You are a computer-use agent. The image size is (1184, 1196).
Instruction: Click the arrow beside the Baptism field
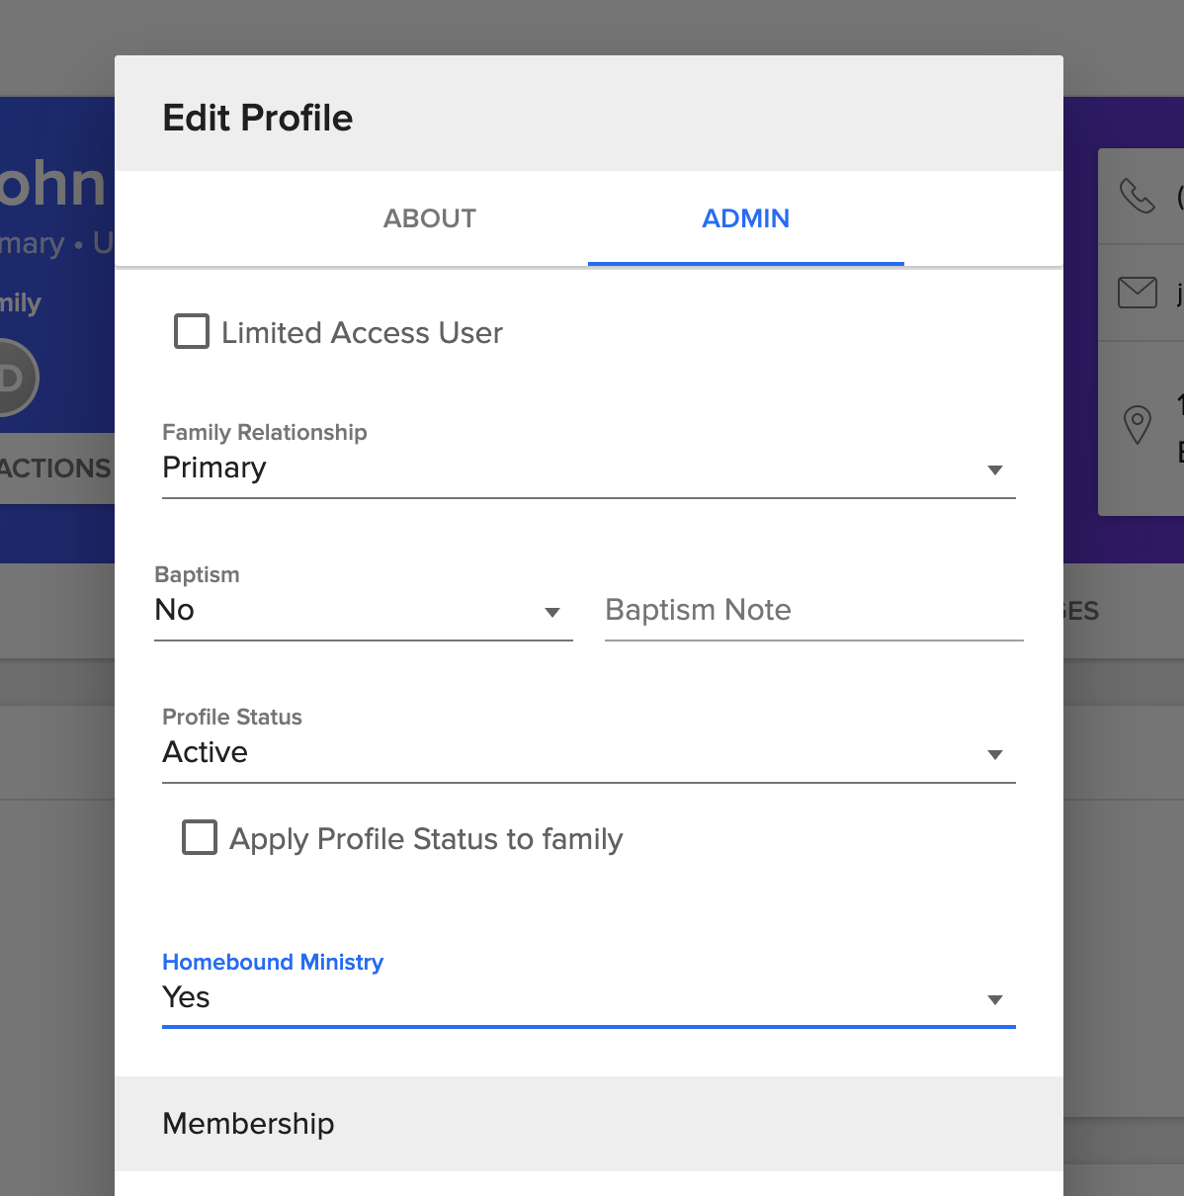point(551,613)
